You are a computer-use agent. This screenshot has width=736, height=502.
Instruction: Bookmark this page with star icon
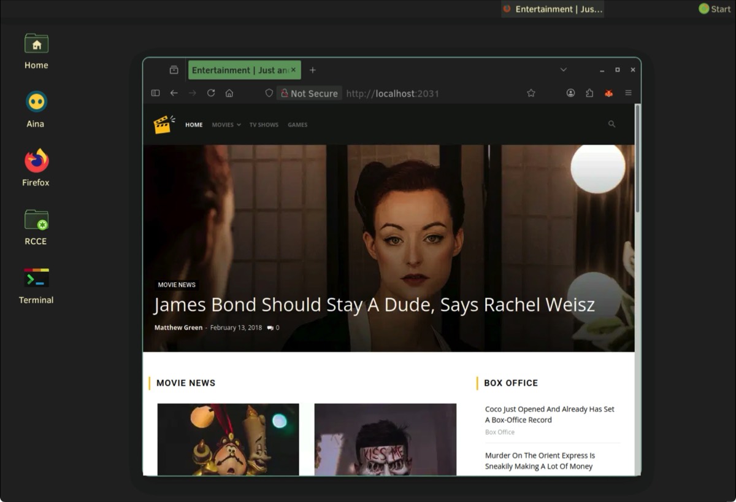click(531, 93)
